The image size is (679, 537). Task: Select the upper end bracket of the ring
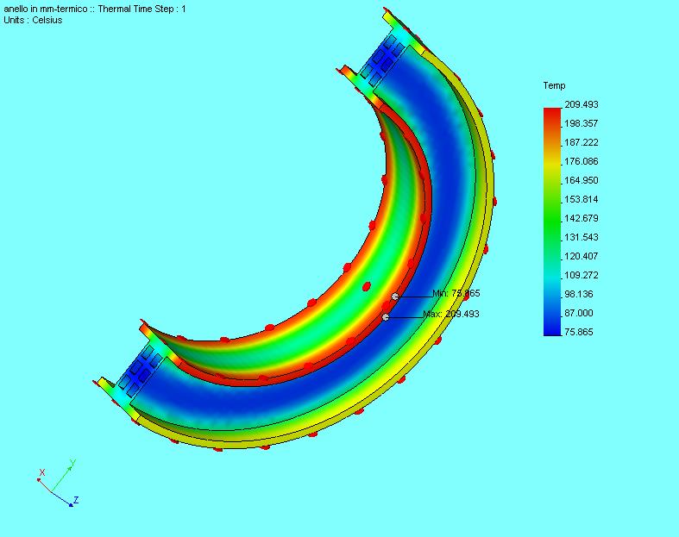pos(384,59)
